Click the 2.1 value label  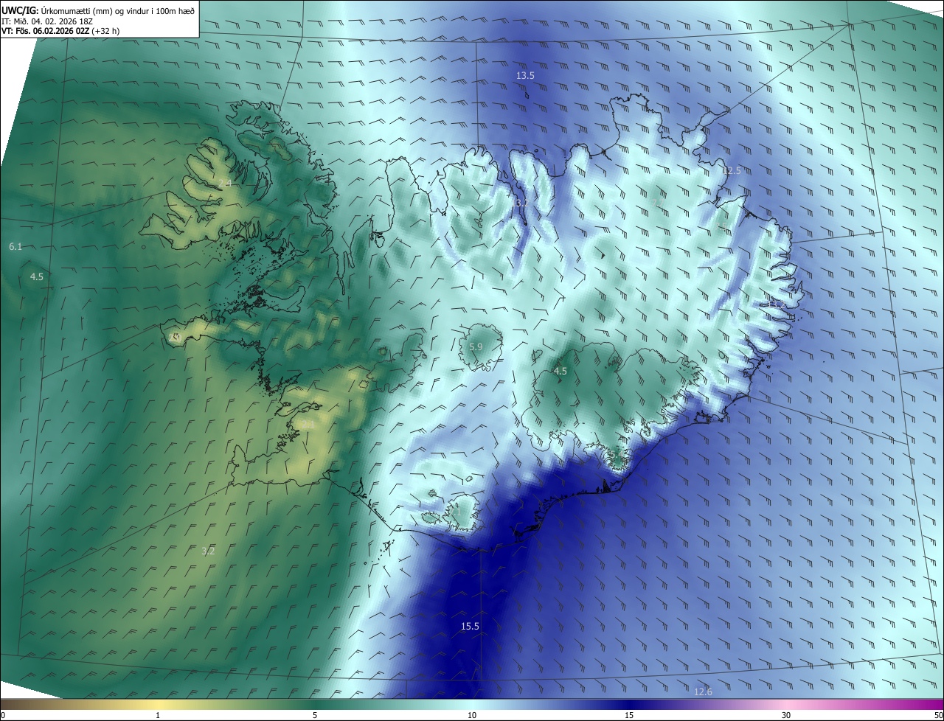point(308,425)
